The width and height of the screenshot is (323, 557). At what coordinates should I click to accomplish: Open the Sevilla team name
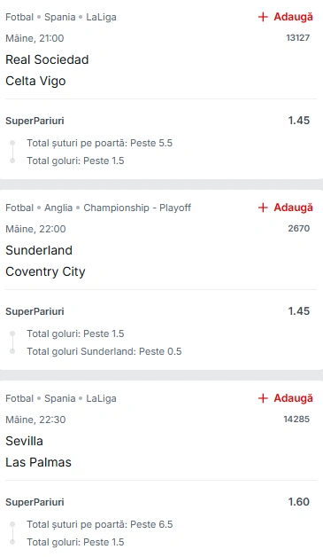coord(24,441)
